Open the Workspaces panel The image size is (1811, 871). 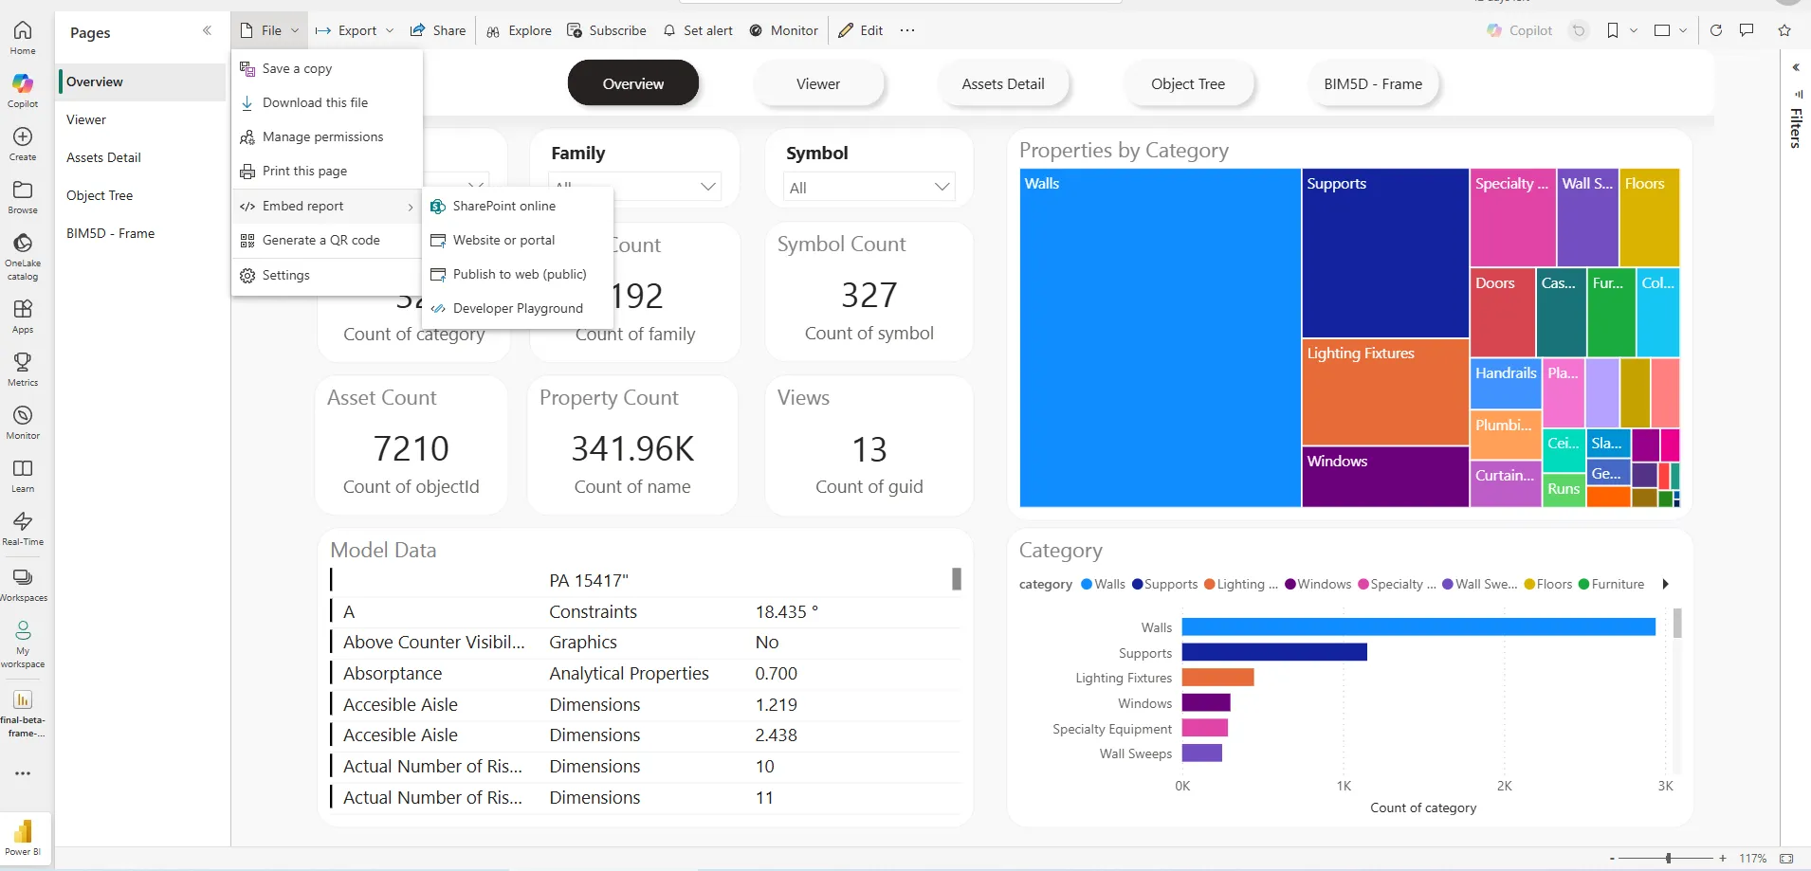click(x=22, y=581)
